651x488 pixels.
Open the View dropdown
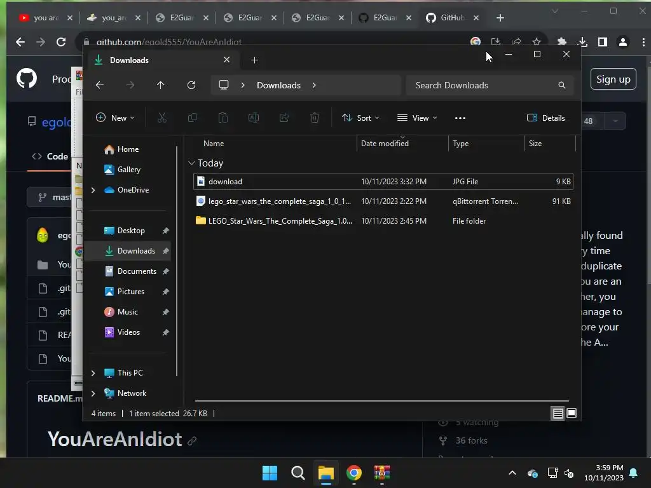(417, 118)
